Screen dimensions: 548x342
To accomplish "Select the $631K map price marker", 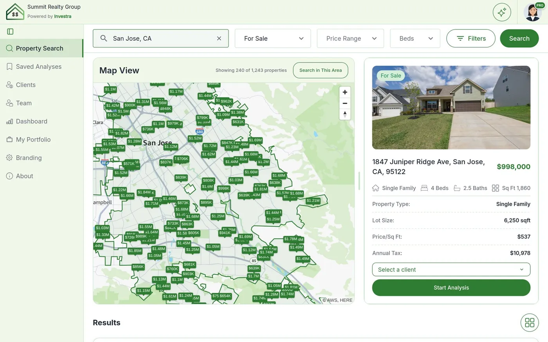I will pos(238,122).
